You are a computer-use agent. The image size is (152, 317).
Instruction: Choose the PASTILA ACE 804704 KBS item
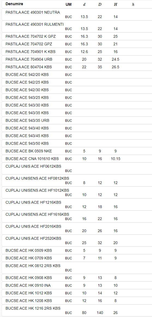77,67
